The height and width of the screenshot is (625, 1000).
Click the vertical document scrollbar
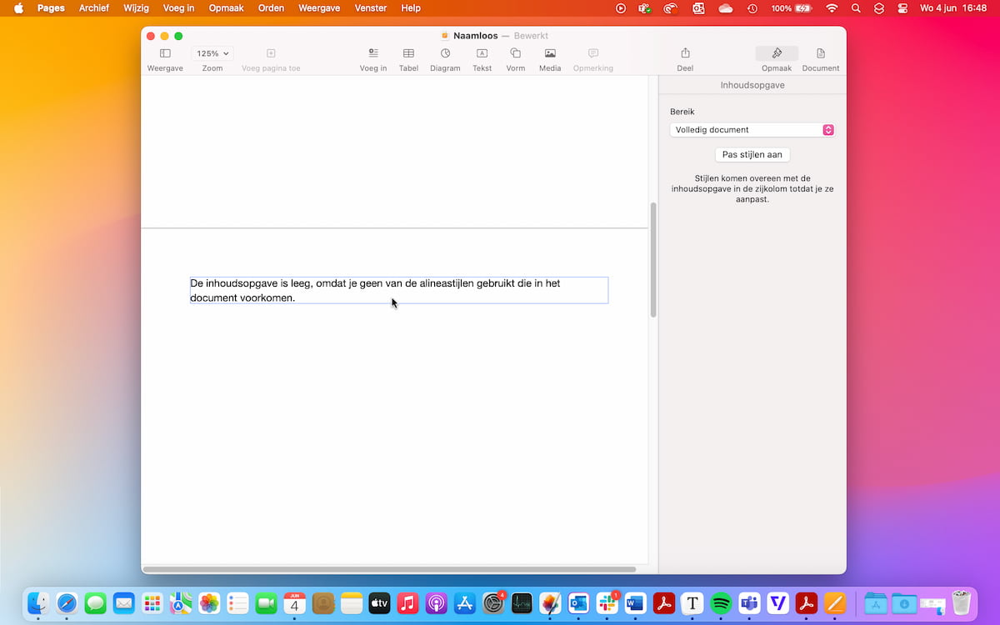coord(653,258)
